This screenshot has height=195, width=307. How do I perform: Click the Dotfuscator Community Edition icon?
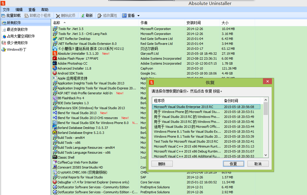[55, 187]
